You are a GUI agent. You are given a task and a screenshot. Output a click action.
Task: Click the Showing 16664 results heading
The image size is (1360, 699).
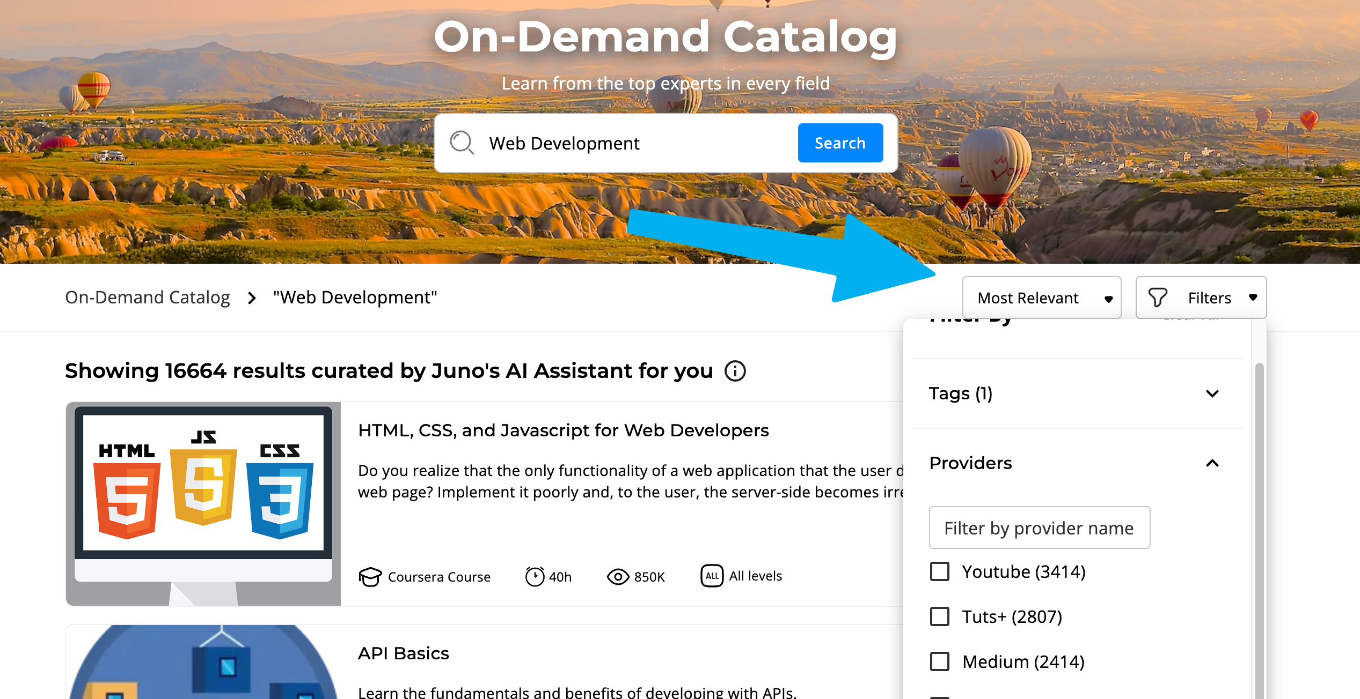click(389, 371)
